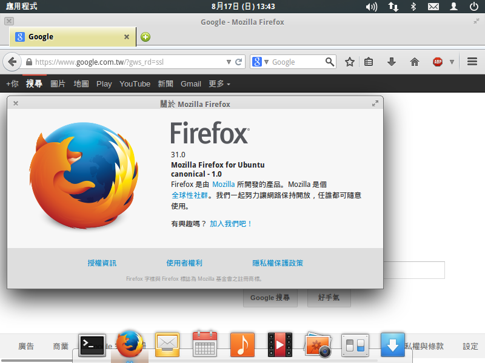The width and height of the screenshot is (485, 363).
Task: Click the 商業 footer link
Action: (x=61, y=346)
